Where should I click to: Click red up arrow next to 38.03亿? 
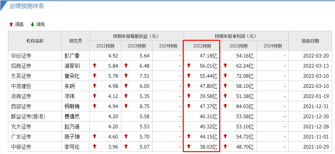pos(189,146)
